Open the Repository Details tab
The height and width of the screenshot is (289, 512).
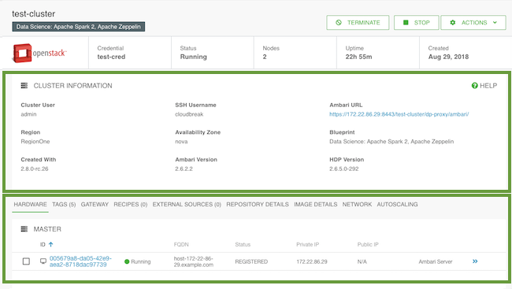tap(258, 205)
